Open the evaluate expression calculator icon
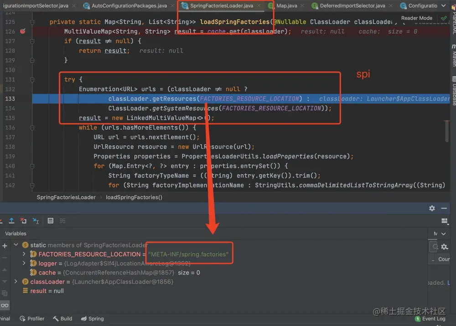The height and width of the screenshot is (326, 456). [50, 221]
